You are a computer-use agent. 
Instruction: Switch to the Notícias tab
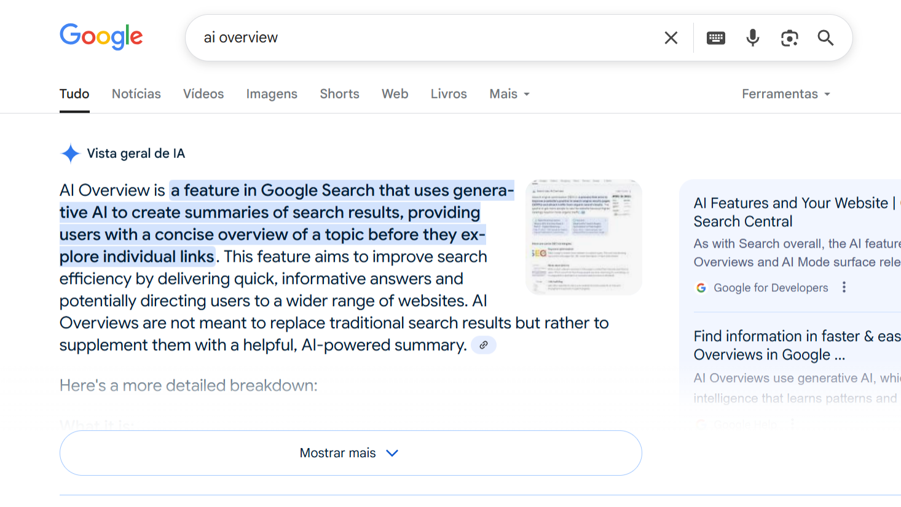click(x=136, y=94)
